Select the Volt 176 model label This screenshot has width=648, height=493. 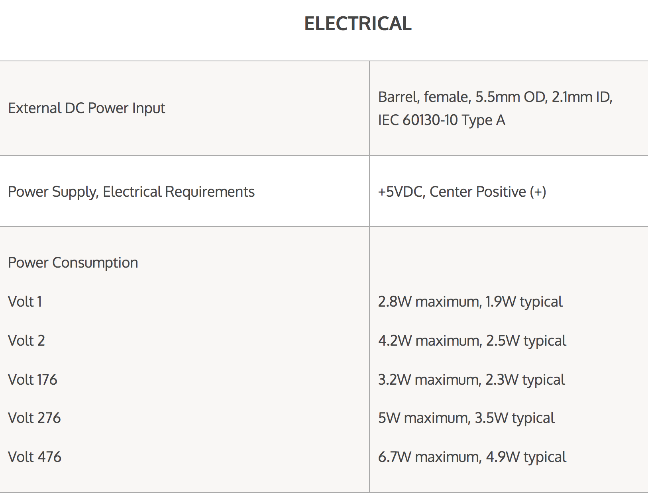(33, 380)
